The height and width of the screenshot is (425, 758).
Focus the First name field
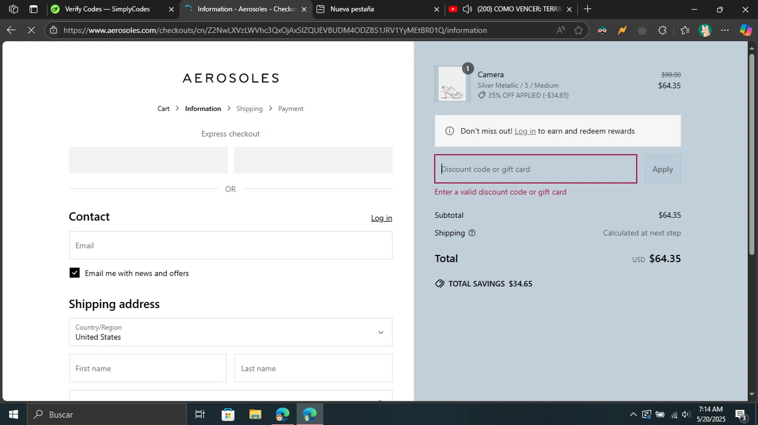148,368
